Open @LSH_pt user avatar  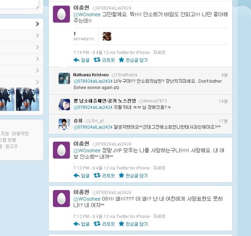click(64, 124)
